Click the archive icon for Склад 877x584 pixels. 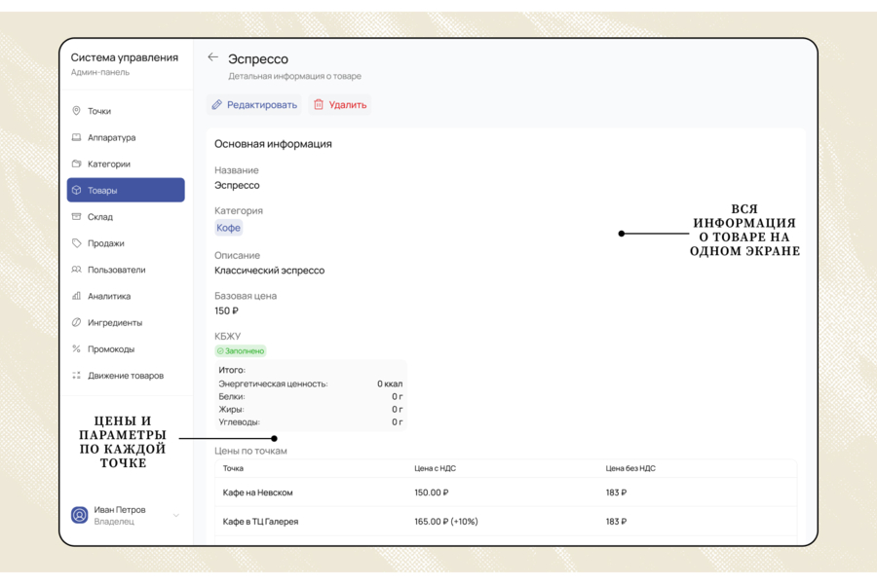click(x=77, y=216)
